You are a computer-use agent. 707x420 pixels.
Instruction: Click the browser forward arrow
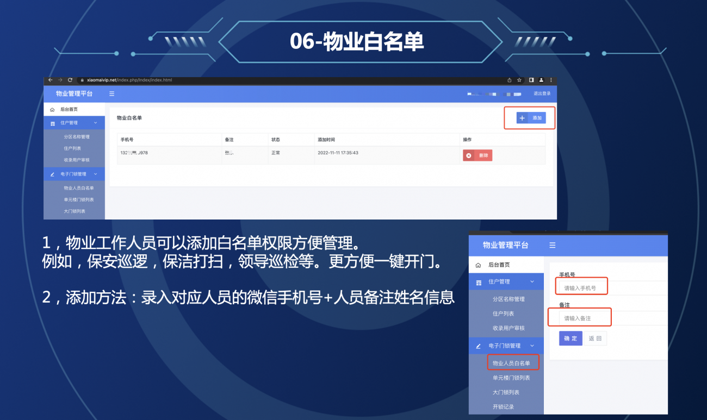[60, 80]
